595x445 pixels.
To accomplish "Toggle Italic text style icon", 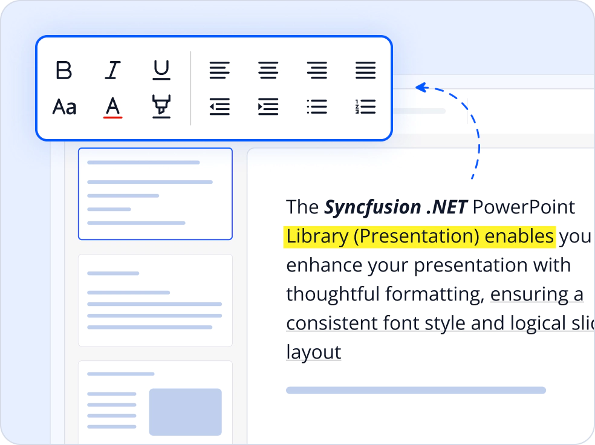I will coord(112,70).
